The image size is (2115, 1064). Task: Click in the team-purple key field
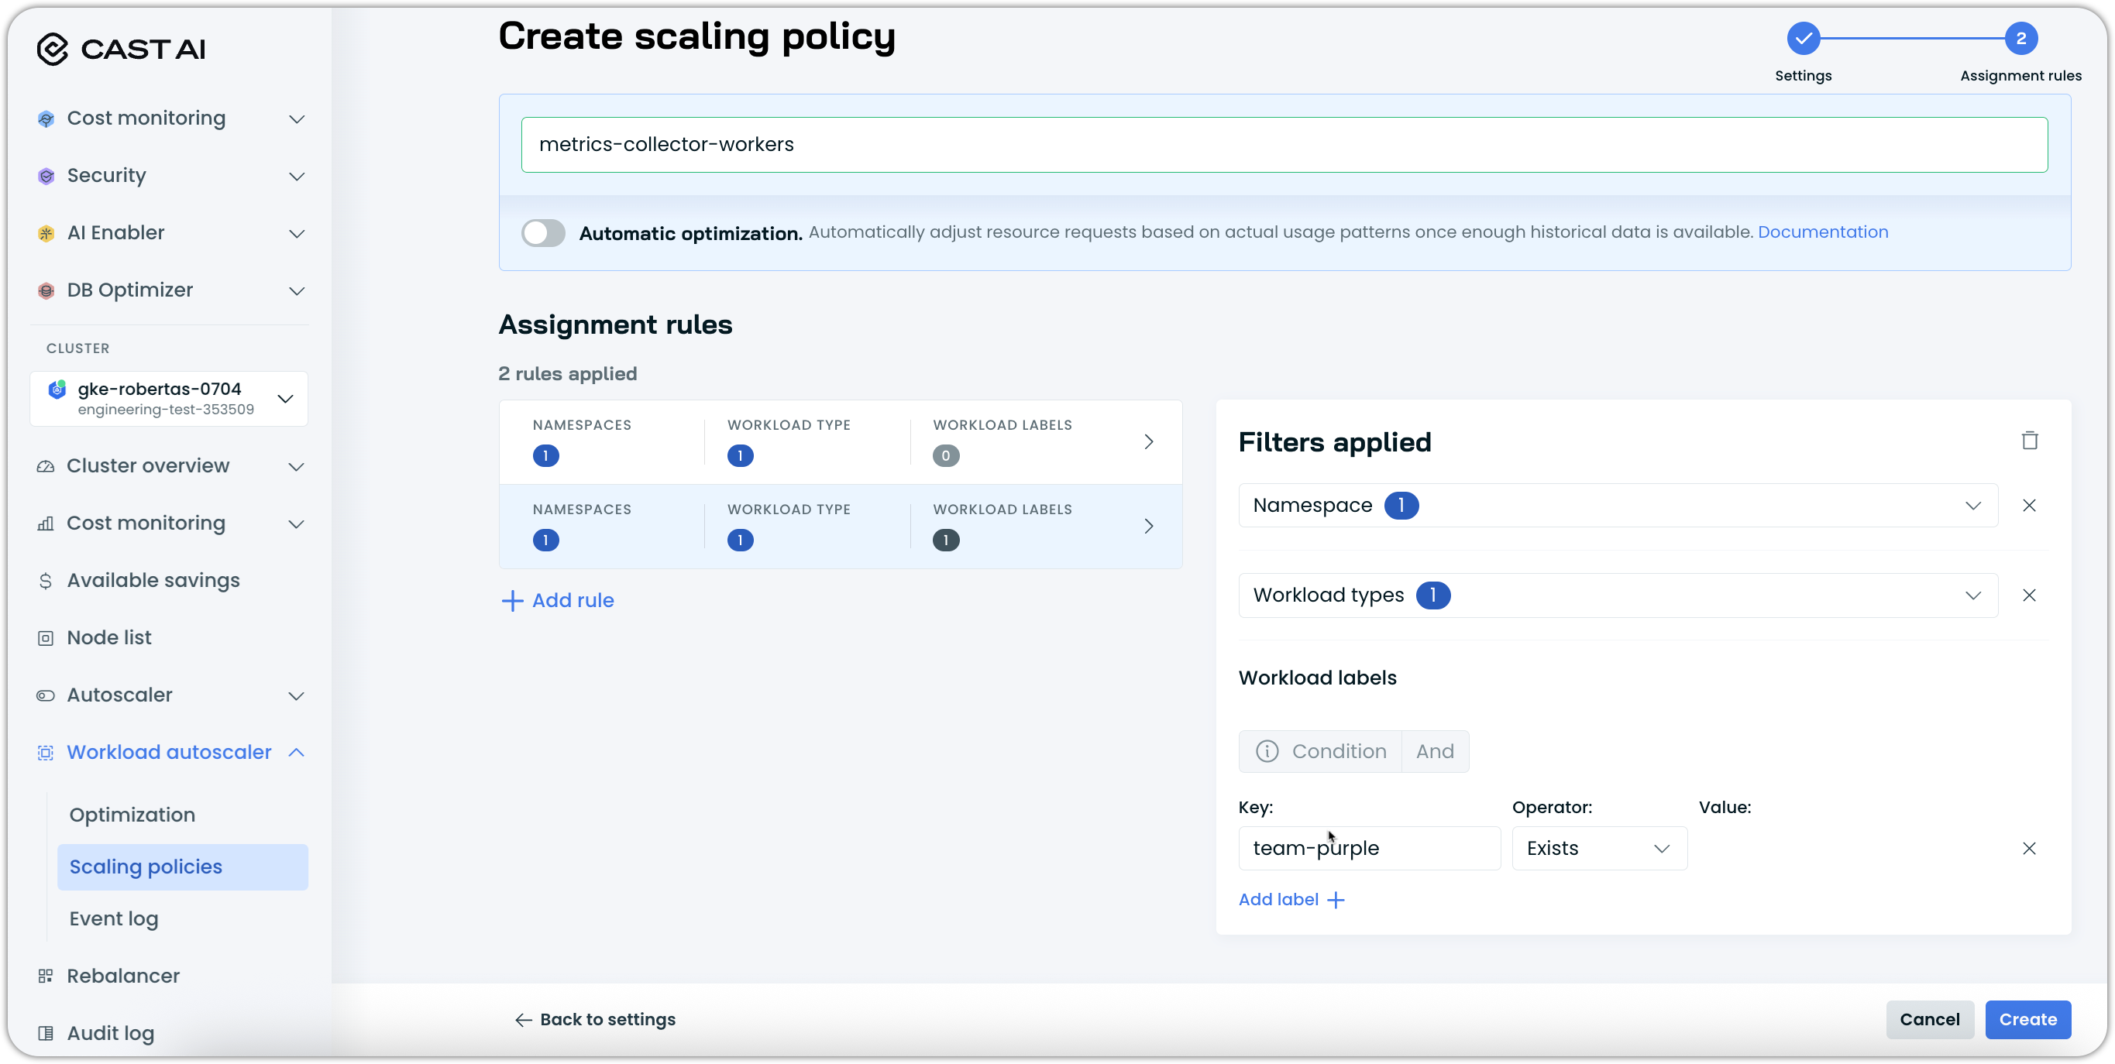point(1369,848)
